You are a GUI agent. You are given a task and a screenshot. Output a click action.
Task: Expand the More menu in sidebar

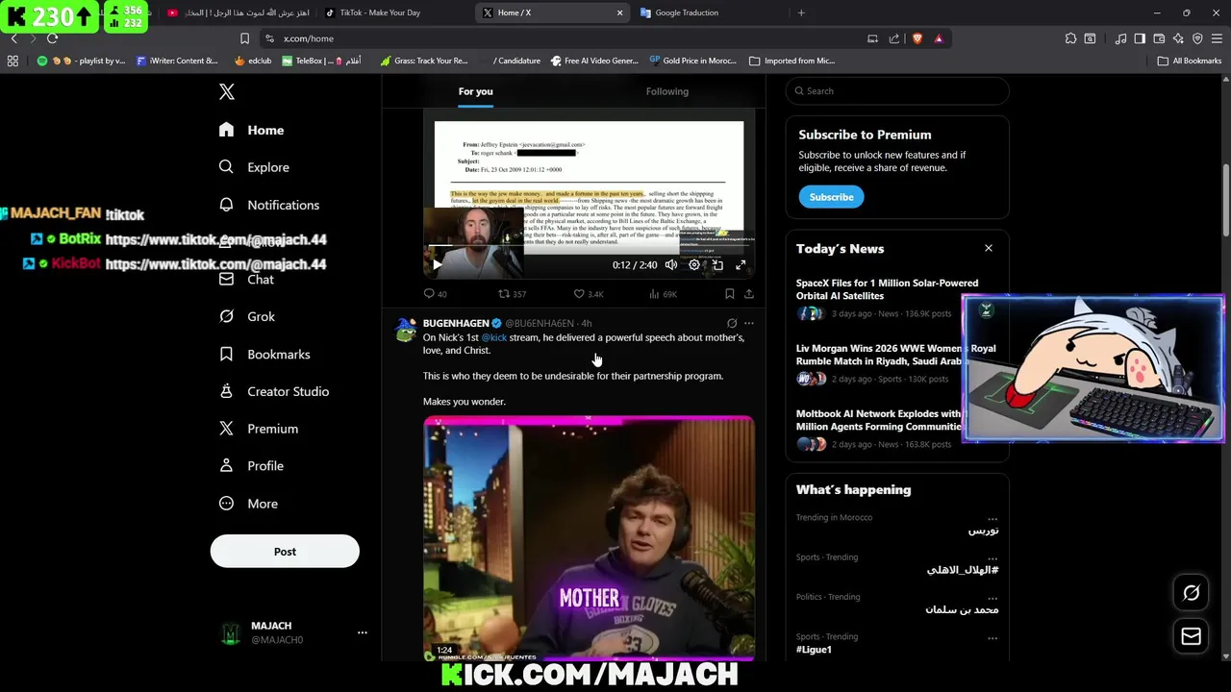tap(248, 504)
